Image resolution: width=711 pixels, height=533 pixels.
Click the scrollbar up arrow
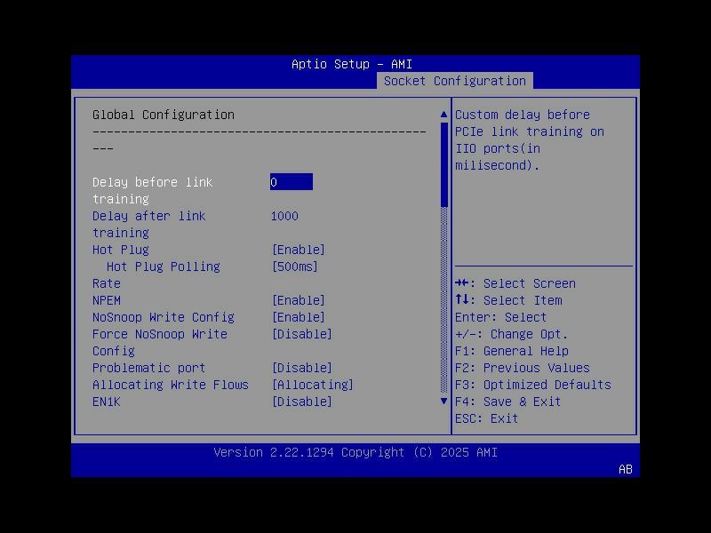click(x=443, y=113)
